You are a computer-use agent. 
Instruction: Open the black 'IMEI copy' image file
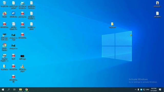coord(22,57)
